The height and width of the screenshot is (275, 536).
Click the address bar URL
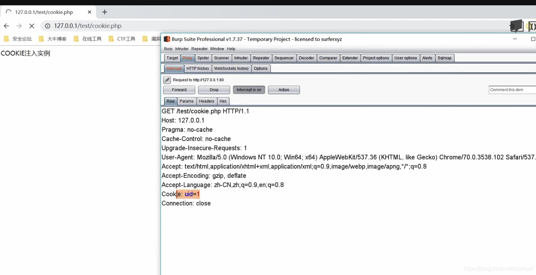88,26
